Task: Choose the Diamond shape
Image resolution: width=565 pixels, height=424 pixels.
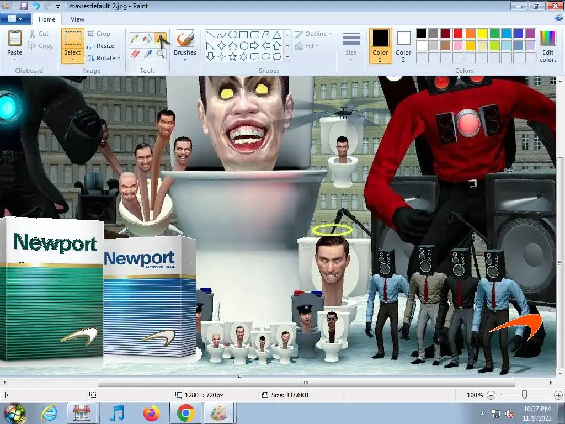Action: 222,46
